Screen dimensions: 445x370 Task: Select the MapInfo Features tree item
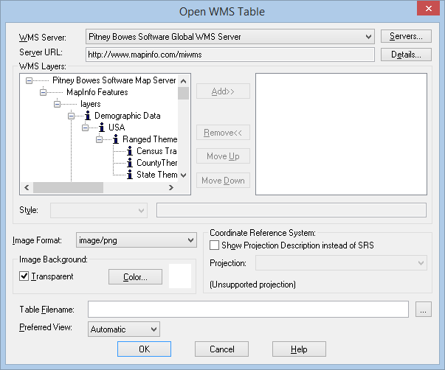pos(97,92)
